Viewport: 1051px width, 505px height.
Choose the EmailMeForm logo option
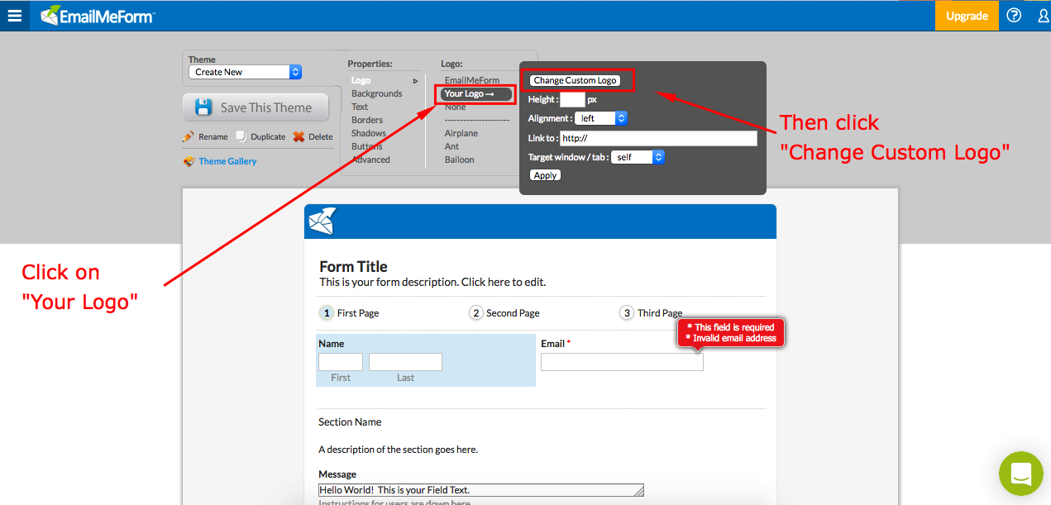(472, 81)
